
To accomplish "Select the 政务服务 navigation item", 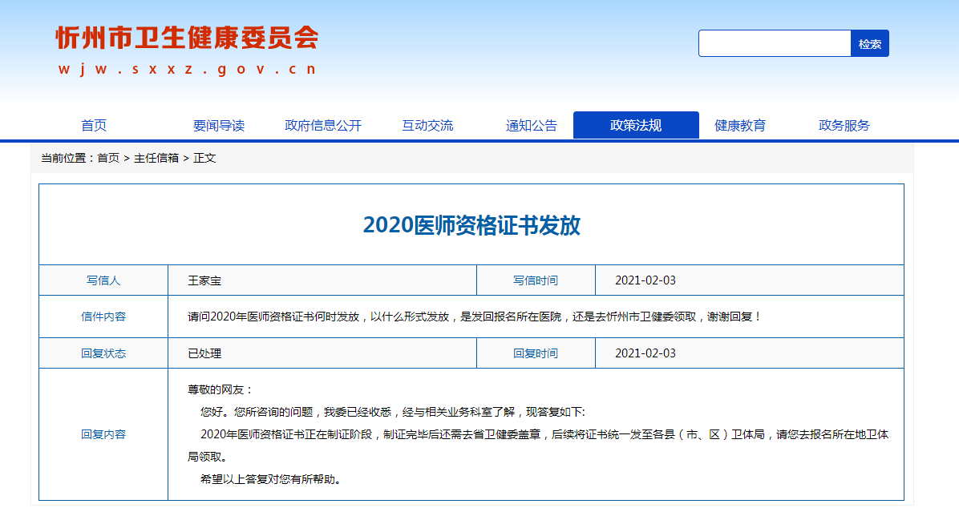I will coord(841,124).
